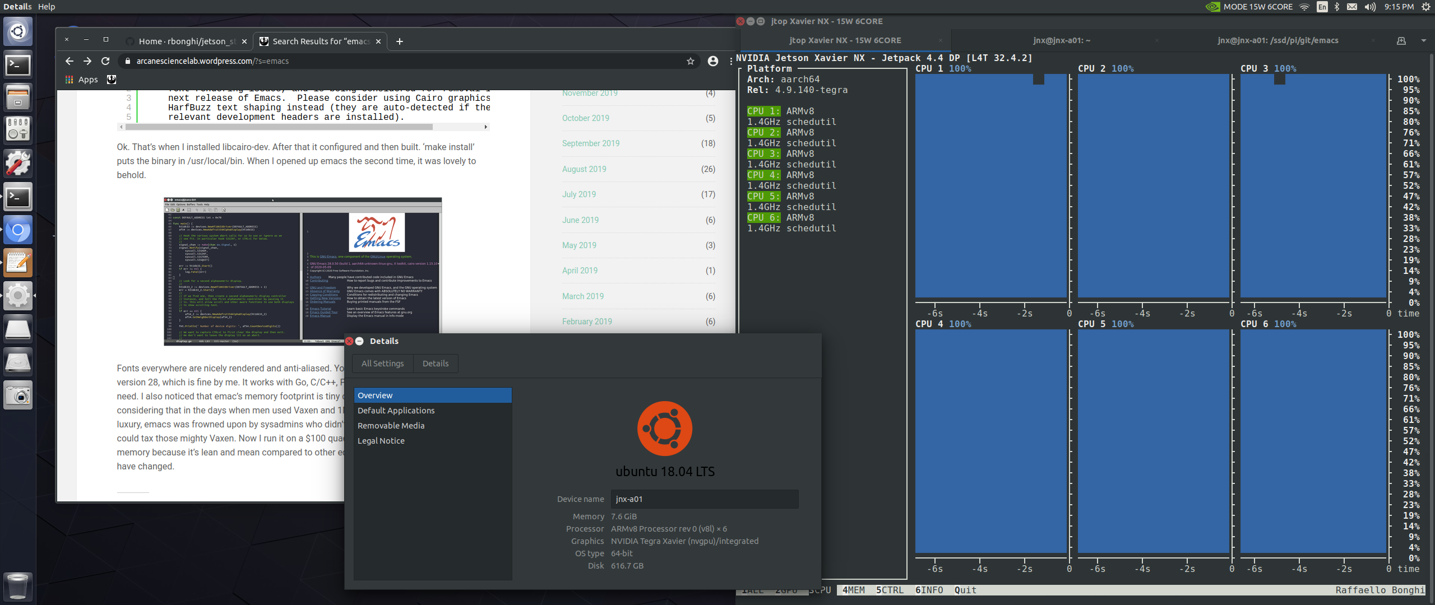
Task: Select jtop 6INFO page
Action: tap(929, 590)
